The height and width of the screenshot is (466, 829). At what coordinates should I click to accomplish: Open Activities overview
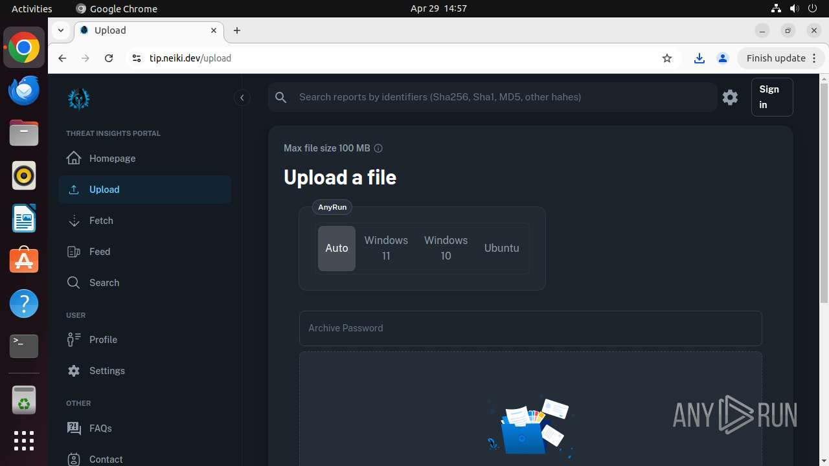pos(32,8)
